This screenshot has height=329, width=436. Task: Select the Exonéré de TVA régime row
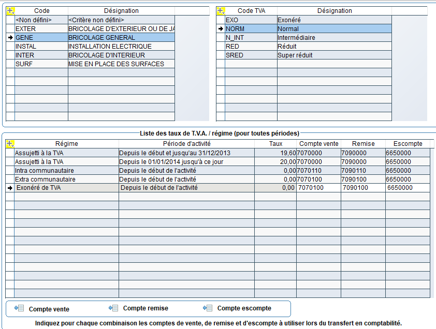[217, 188]
